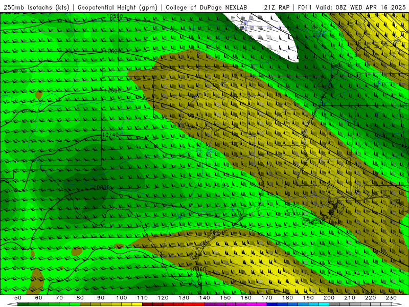Click the 200 value on the color scale
409x307 pixels.
[x=329, y=298]
